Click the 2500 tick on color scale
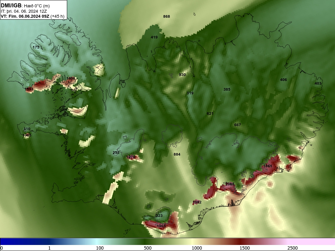Viewport: 335px width, 251px height. (292, 248)
